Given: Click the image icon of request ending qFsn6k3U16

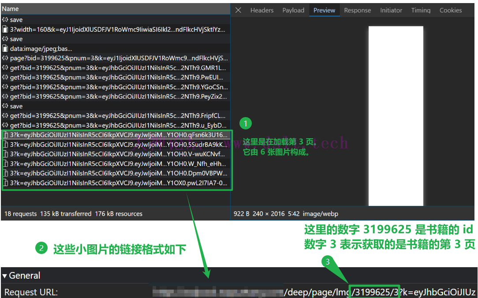Looking at the screenshot, I should tap(5, 135).
